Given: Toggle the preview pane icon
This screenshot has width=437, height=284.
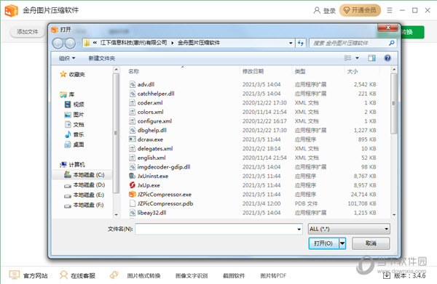Looking at the screenshot, I should pos(371,58).
